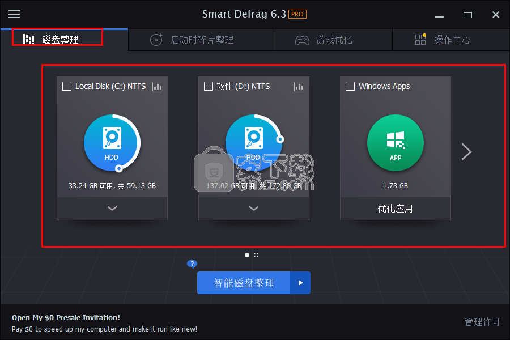The height and width of the screenshot is (340, 510).
Task: Open chart report icon for D: drive
Action: point(299,87)
